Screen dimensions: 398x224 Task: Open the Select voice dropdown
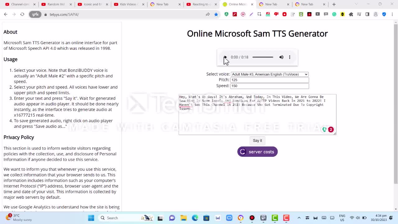click(x=270, y=74)
